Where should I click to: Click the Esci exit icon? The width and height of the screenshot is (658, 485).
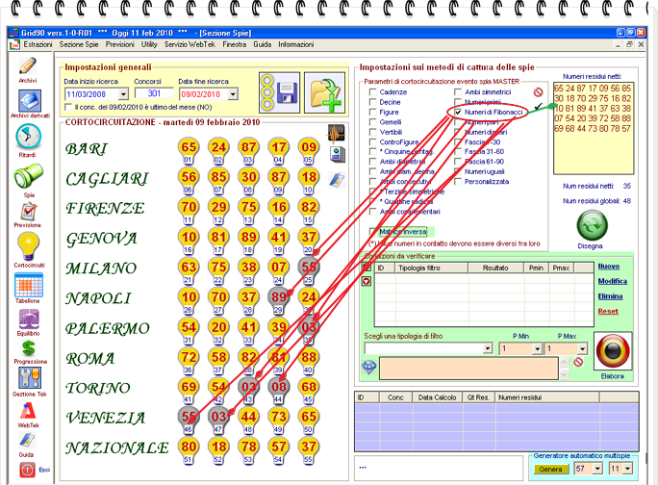coord(27,470)
